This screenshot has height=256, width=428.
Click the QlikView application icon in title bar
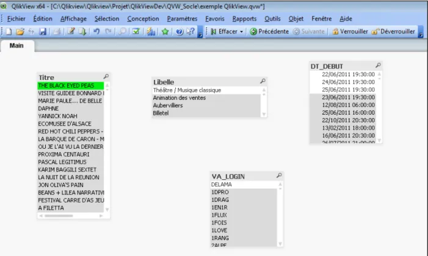[x=3, y=6]
